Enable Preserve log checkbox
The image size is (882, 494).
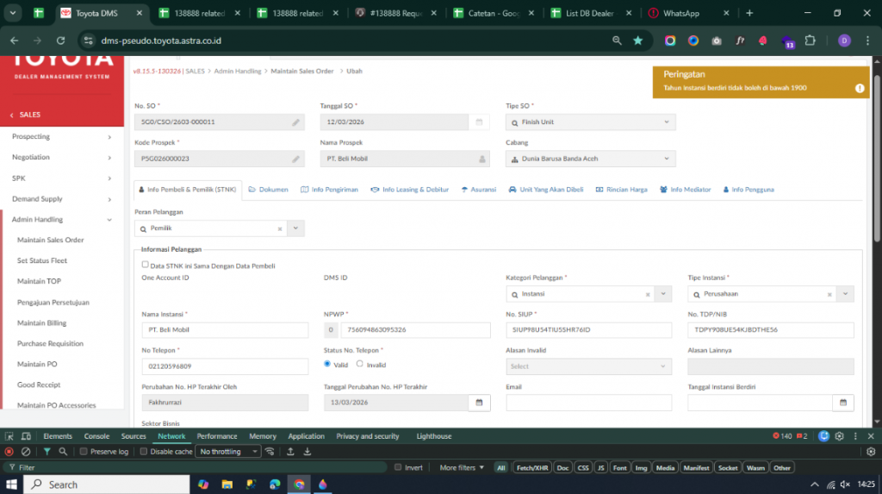coord(84,451)
